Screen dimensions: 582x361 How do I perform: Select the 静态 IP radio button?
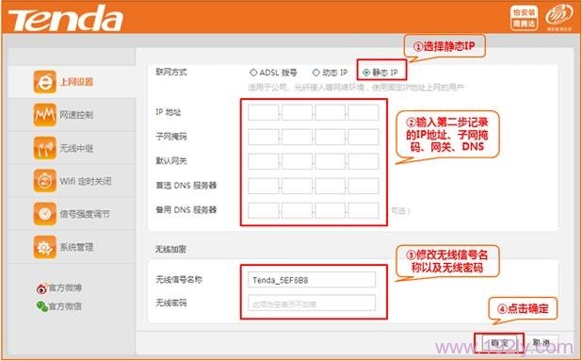(366, 73)
